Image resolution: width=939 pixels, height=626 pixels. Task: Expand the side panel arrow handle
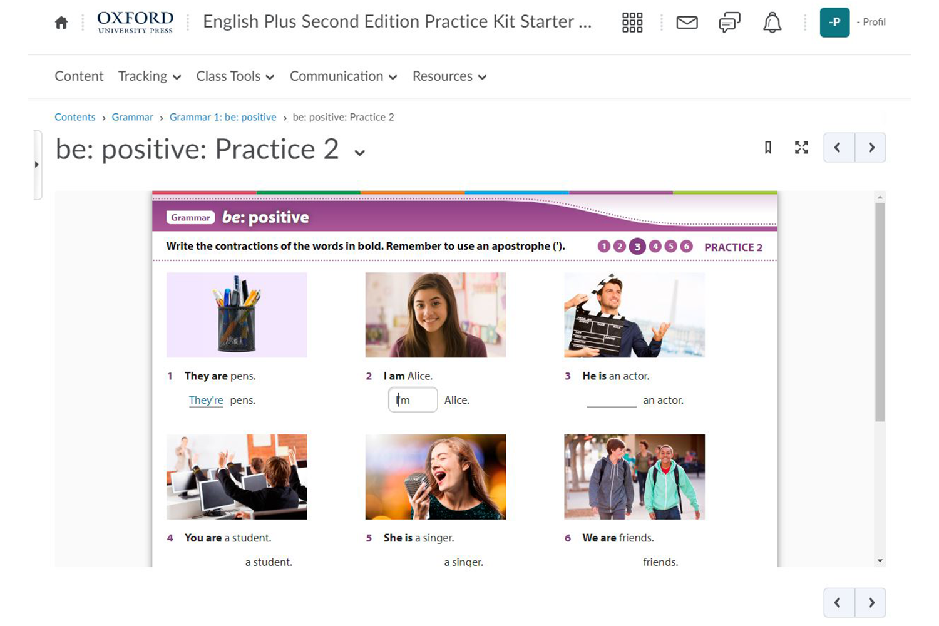36,165
